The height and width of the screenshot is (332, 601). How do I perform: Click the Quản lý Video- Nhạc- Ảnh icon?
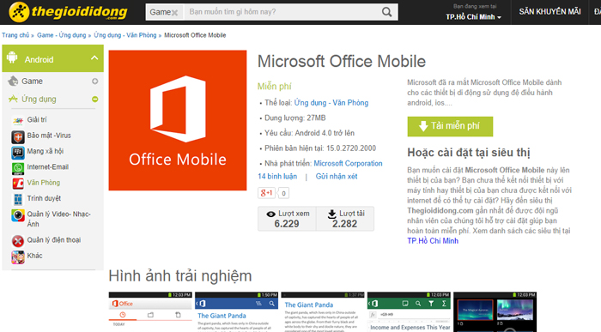[18, 215]
